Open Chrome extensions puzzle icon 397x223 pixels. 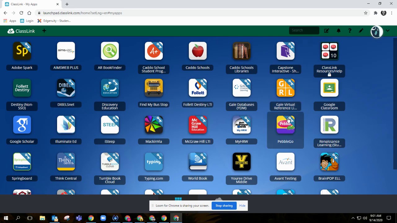click(376, 13)
